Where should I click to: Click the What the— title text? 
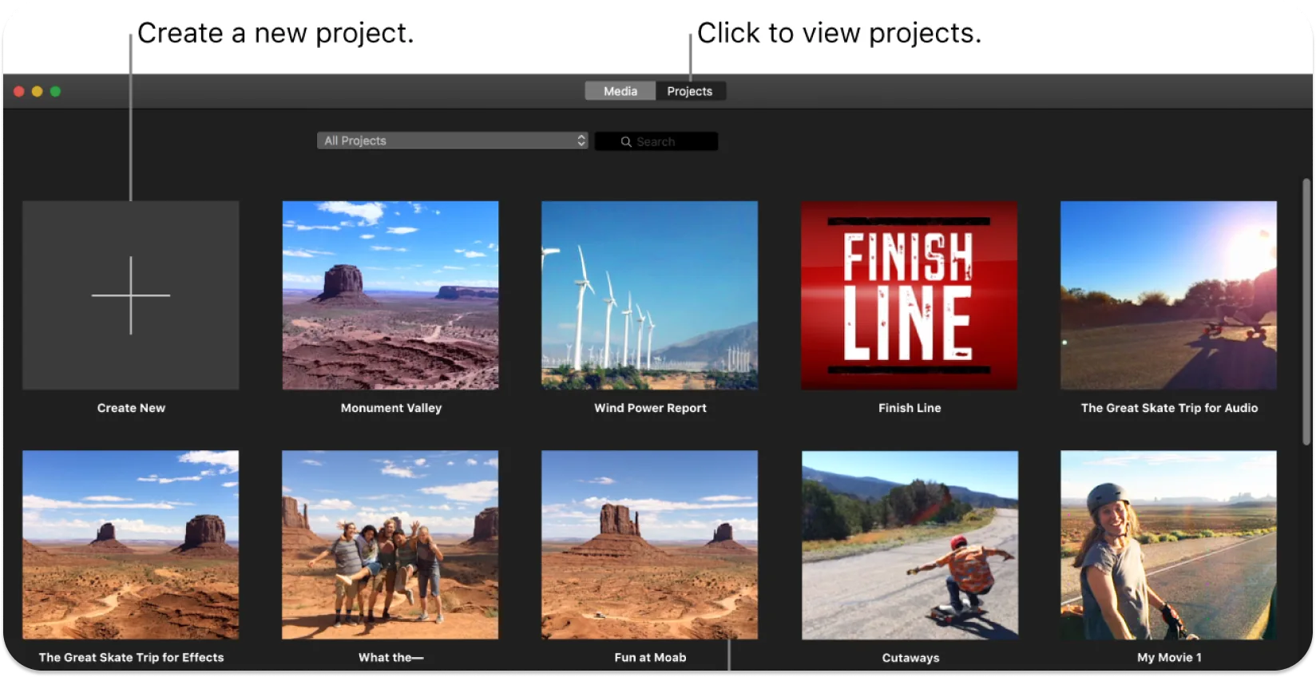390,658
